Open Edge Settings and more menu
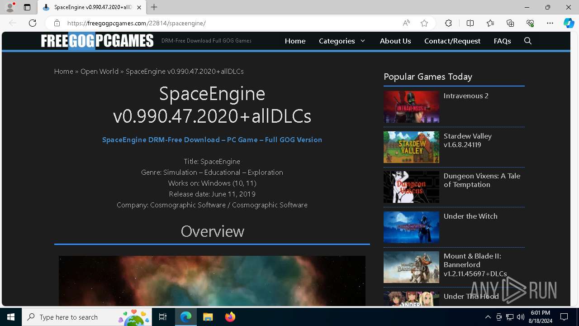 550,23
